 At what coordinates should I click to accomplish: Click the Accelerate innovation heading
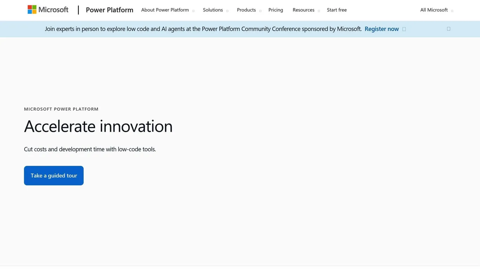coord(98,126)
